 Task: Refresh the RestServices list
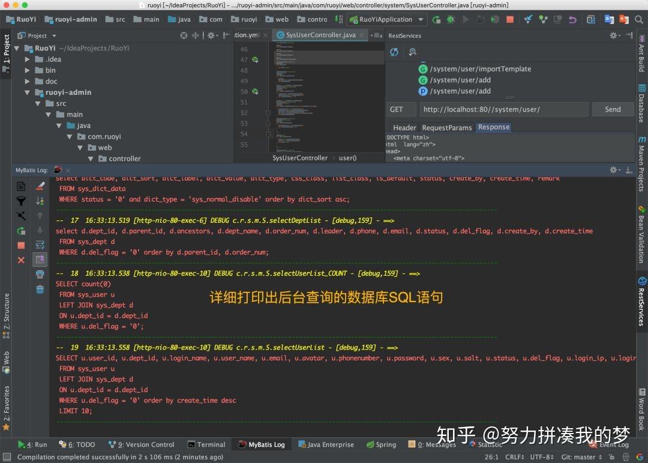click(x=394, y=52)
